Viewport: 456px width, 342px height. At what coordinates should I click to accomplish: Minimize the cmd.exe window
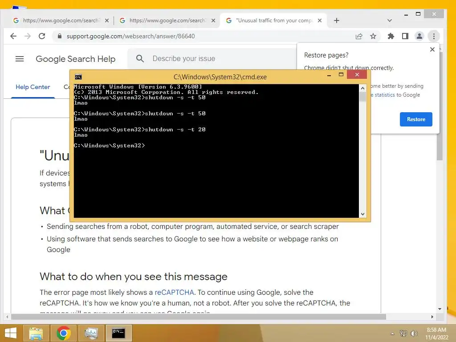[329, 75]
